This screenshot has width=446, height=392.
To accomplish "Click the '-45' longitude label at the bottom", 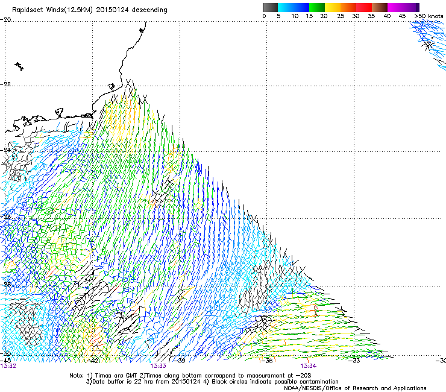I will (x=5, y=361).
